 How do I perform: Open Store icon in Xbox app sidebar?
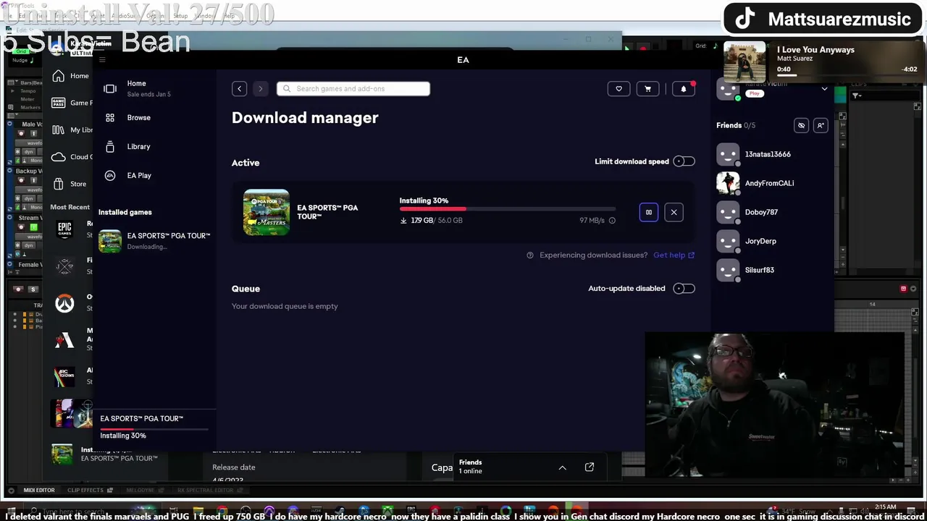[59, 184]
